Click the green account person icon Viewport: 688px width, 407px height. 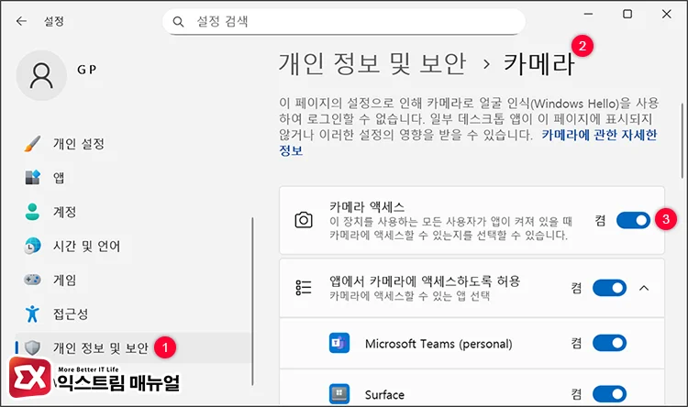[32, 212]
